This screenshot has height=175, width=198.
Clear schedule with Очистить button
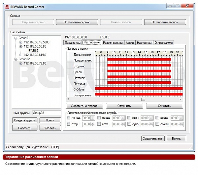[164, 106]
